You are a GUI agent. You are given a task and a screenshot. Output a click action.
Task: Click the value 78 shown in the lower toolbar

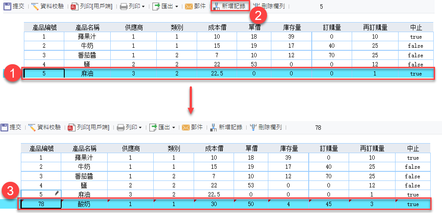pyautogui.click(x=318, y=128)
